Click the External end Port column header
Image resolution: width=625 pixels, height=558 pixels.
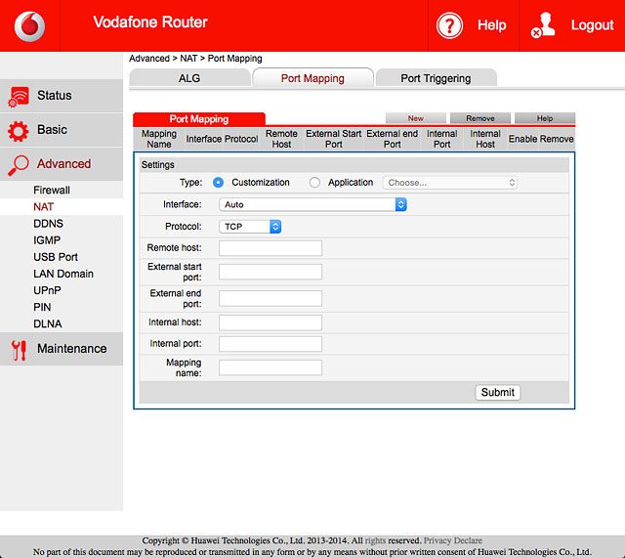tap(393, 139)
